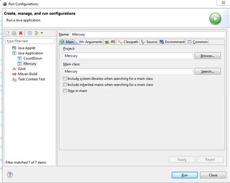Select the Mercury configuration in tree
This screenshot has width=230, height=183.
(30, 63)
